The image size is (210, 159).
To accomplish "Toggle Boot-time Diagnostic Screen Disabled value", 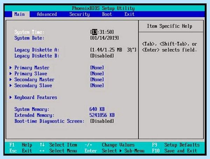I will tap(102, 121).
